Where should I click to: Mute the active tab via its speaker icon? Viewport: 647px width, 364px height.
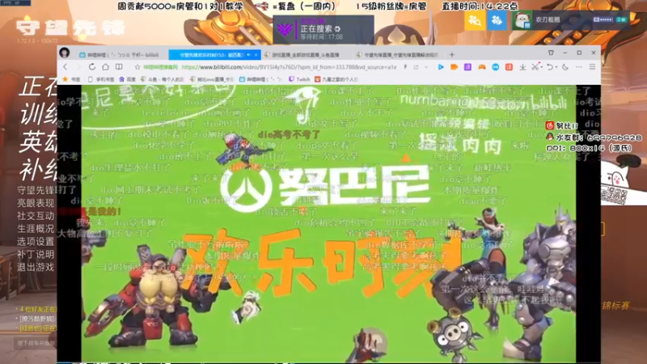coord(249,54)
